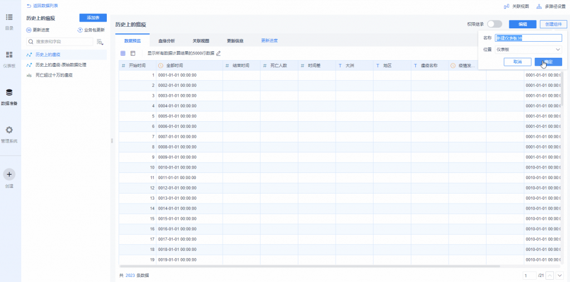Image resolution: width=570 pixels, height=282 pixels.
Task: Click the 返回数据列表 back link
Action: 42,6
